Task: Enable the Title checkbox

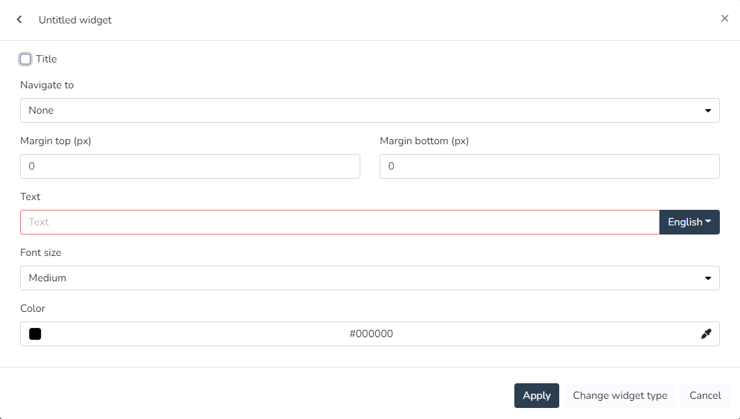Action: (x=25, y=59)
